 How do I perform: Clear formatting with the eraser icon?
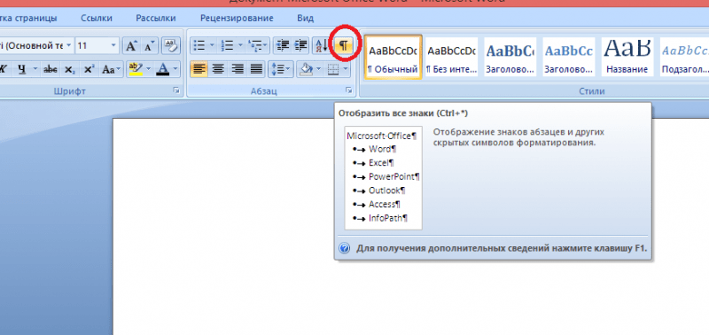point(170,46)
